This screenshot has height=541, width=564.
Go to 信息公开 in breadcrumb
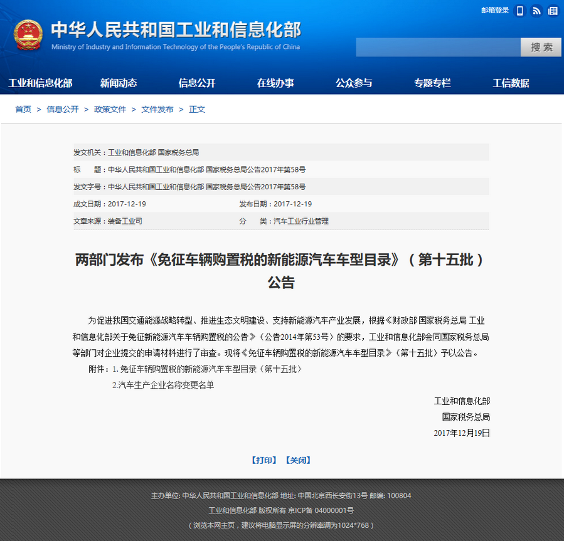point(63,109)
